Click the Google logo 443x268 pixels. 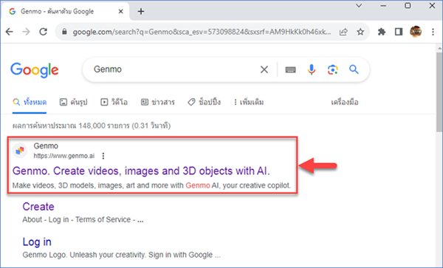pos(35,70)
